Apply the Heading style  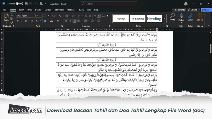[154, 19]
